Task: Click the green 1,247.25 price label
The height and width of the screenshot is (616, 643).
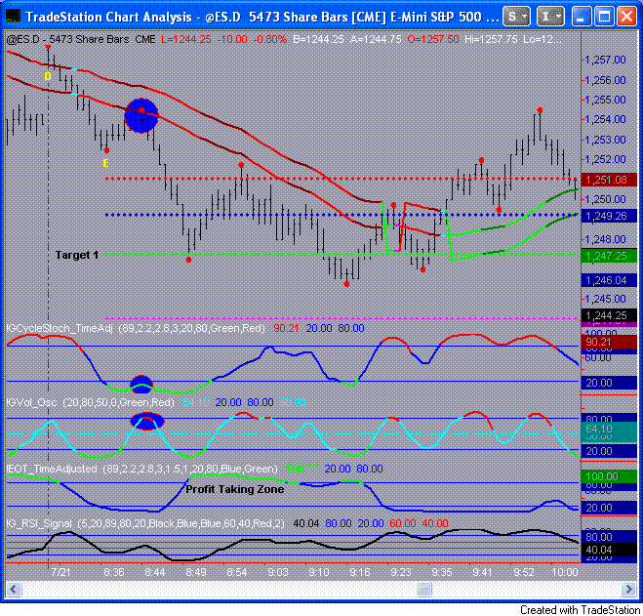Action: [602, 255]
